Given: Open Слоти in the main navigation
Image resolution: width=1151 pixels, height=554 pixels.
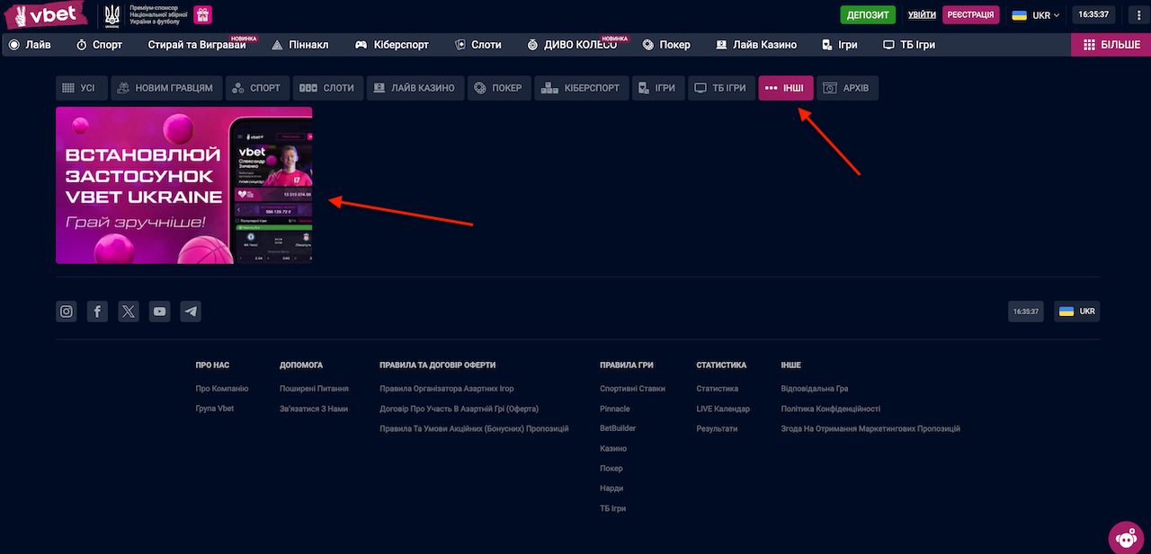Looking at the screenshot, I should tap(478, 44).
